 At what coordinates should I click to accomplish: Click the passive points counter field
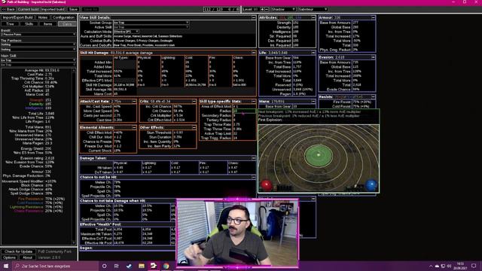point(221,9)
